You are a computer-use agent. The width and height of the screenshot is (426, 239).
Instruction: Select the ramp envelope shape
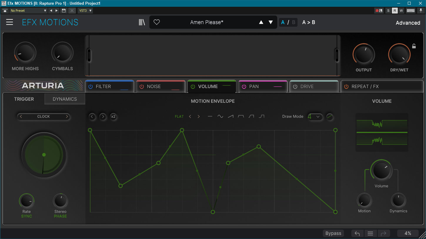click(x=230, y=117)
